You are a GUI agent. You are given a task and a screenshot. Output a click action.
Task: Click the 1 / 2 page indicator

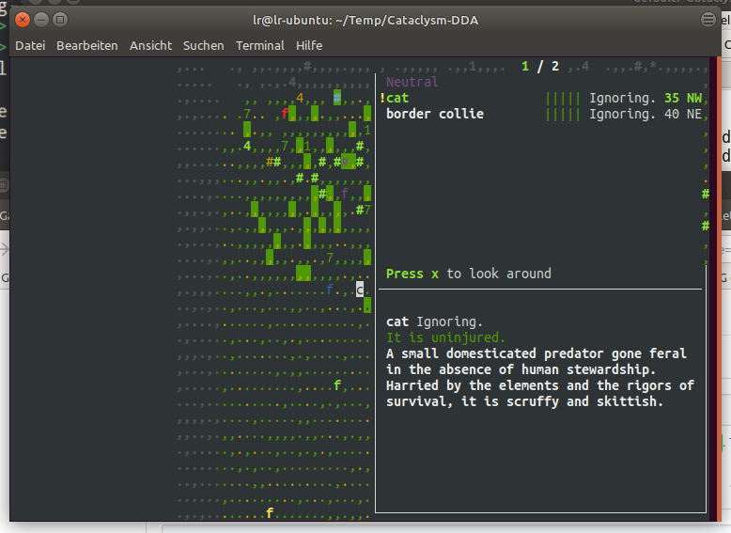(x=540, y=66)
